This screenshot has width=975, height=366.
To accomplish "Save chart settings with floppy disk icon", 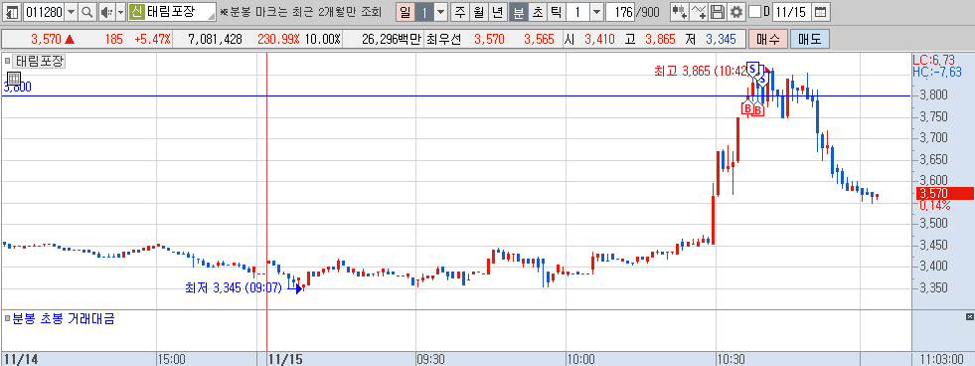I will pyautogui.click(x=718, y=12).
